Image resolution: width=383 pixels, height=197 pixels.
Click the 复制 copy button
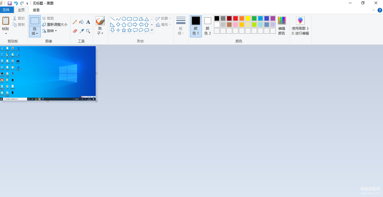pyautogui.click(x=19, y=25)
